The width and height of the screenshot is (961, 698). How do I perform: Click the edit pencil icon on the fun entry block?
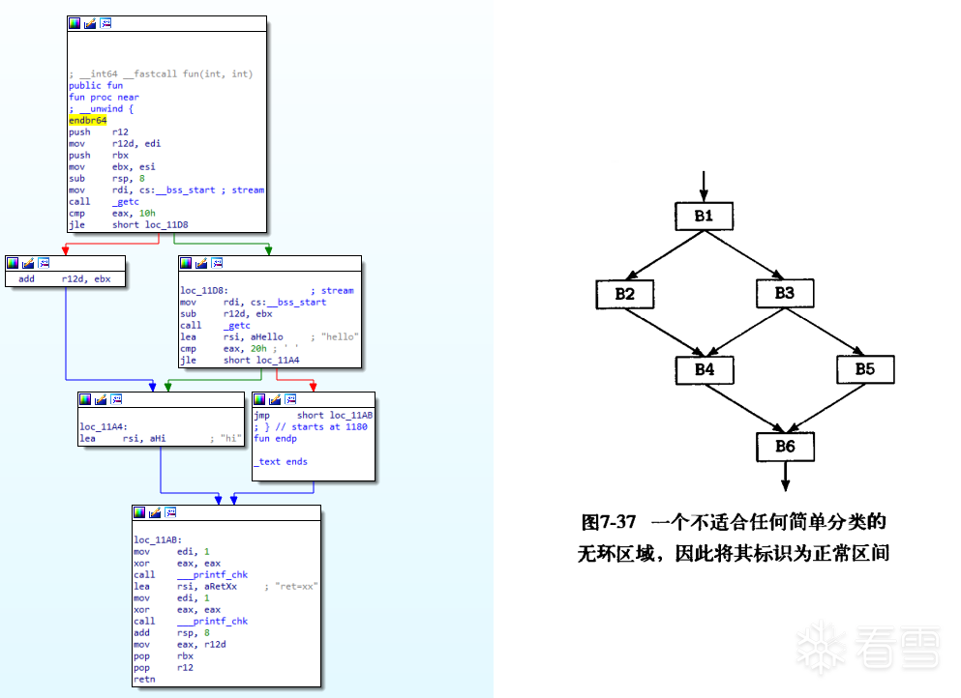click(90, 23)
